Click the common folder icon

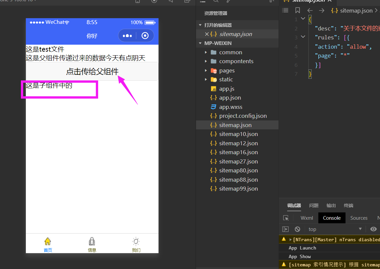[214, 52]
